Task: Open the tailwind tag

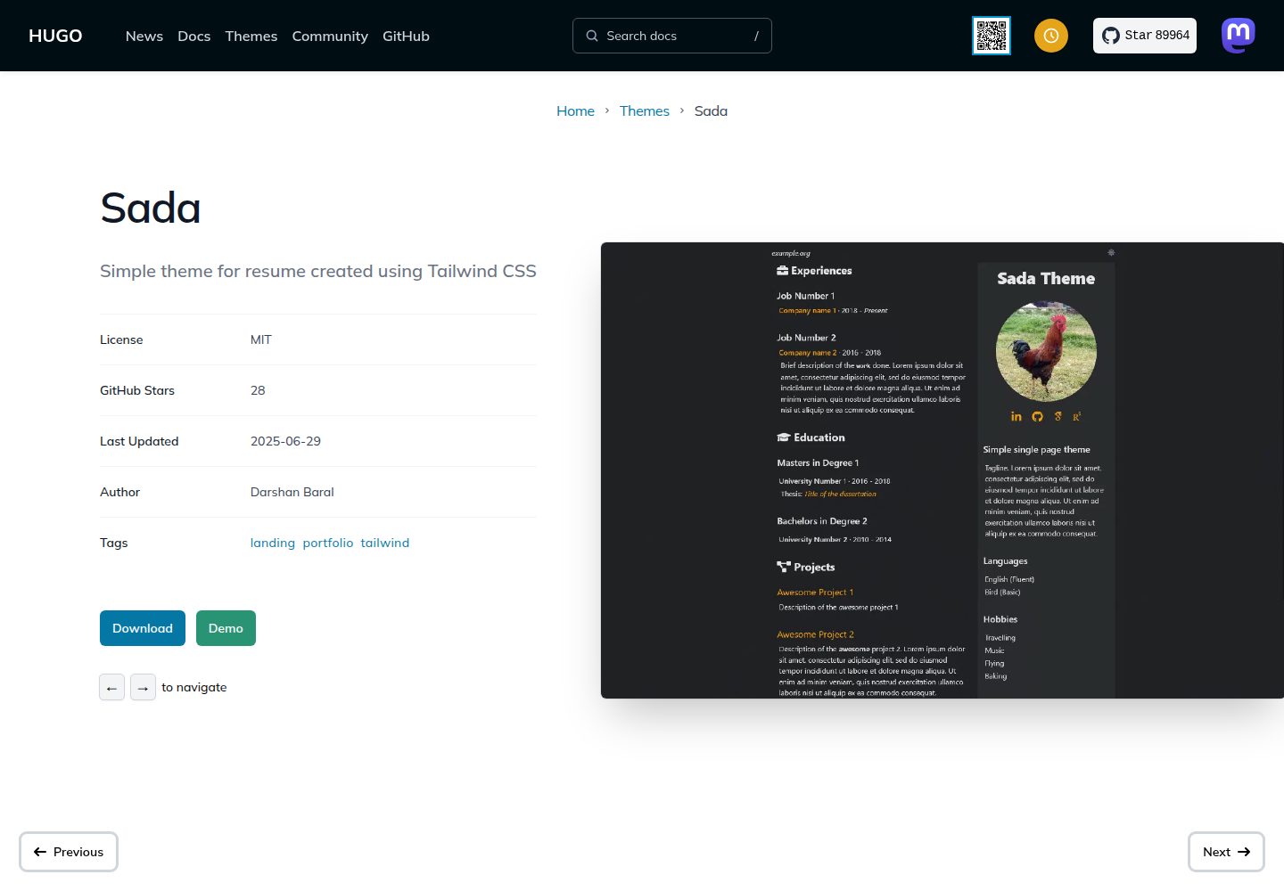Action: [x=385, y=543]
